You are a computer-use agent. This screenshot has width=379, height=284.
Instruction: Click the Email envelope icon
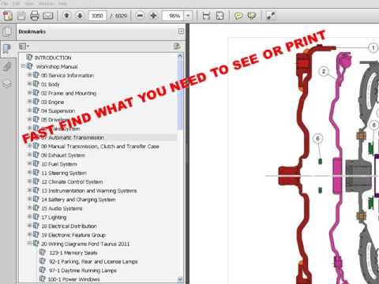coord(47,16)
